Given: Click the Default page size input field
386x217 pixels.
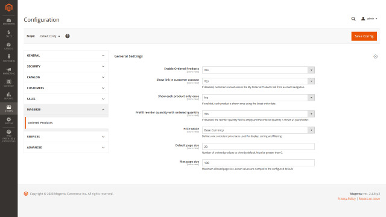Looking at the screenshot, I should coord(258,146).
